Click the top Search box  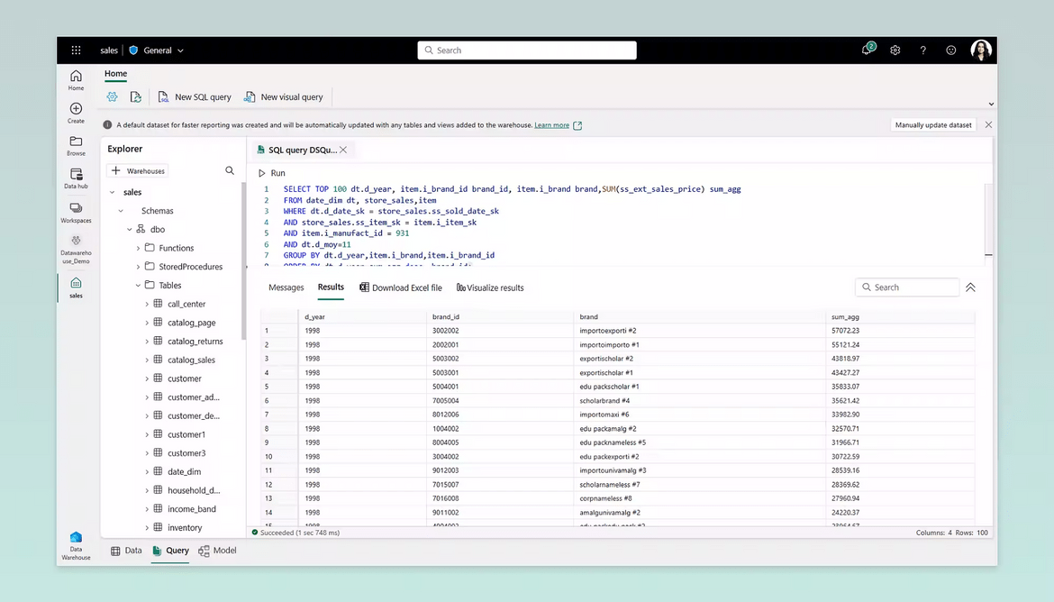click(x=527, y=50)
